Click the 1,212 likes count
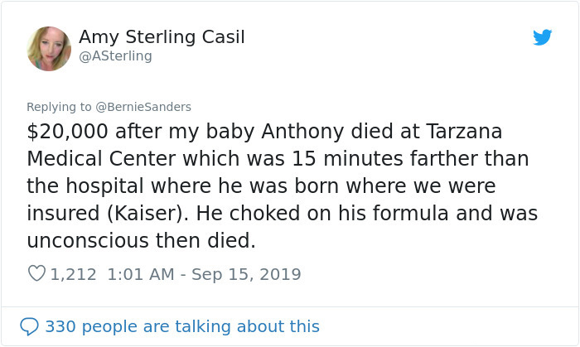 (x=74, y=273)
